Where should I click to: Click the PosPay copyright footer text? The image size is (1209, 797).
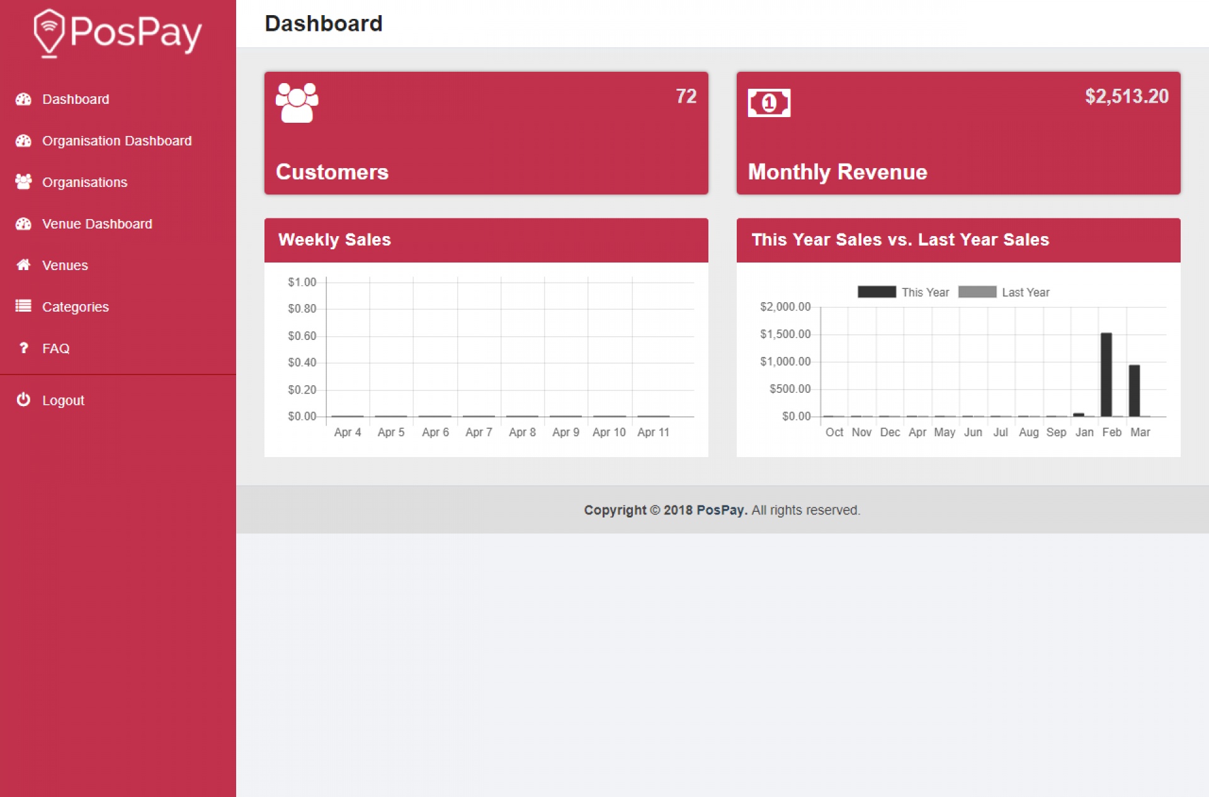coord(722,510)
